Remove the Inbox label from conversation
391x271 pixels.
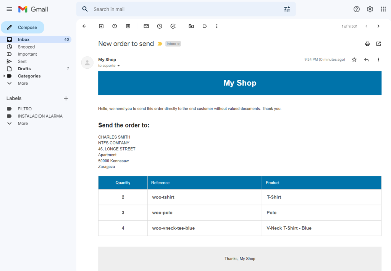[179, 44]
